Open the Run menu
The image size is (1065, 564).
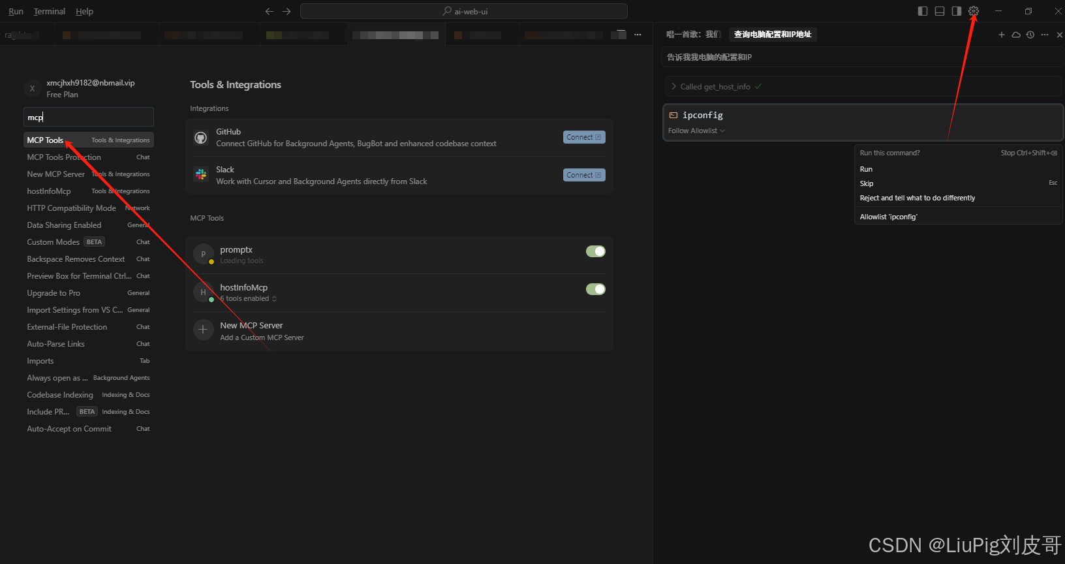16,11
